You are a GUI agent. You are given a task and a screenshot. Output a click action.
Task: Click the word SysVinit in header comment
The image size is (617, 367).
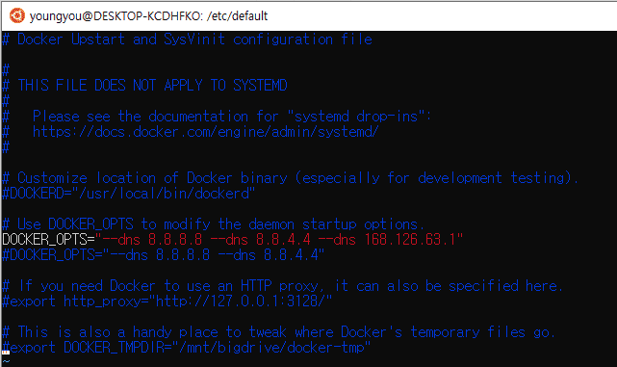[x=194, y=39]
